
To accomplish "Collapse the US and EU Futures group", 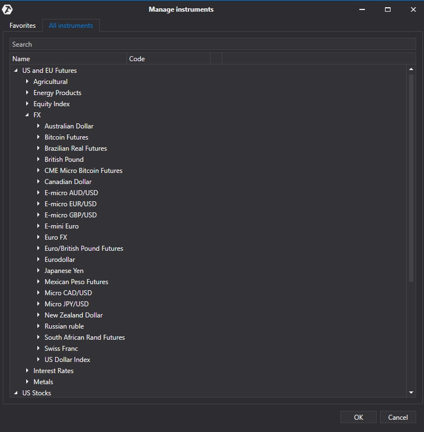I will click(16, 71).
